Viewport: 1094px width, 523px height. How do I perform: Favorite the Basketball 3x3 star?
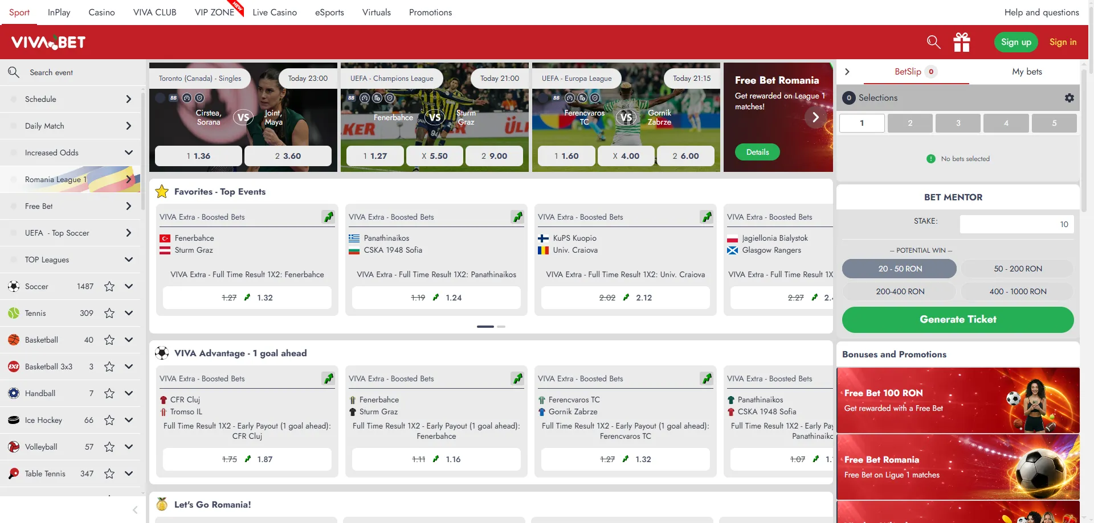[x=109, y=366]
